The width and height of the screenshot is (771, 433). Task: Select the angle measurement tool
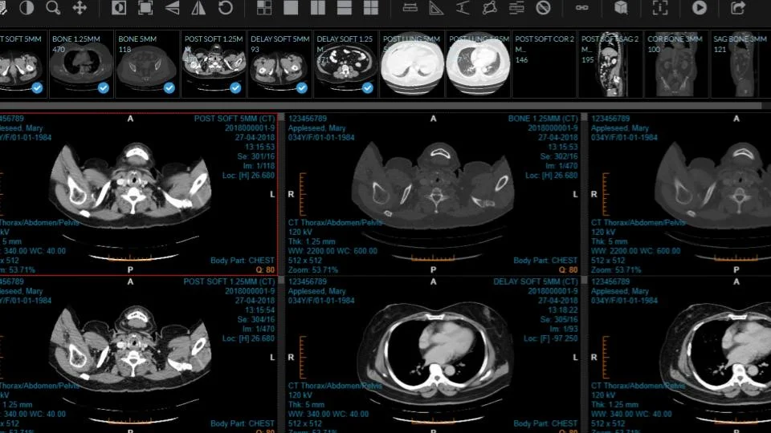[x=436, y=7]
